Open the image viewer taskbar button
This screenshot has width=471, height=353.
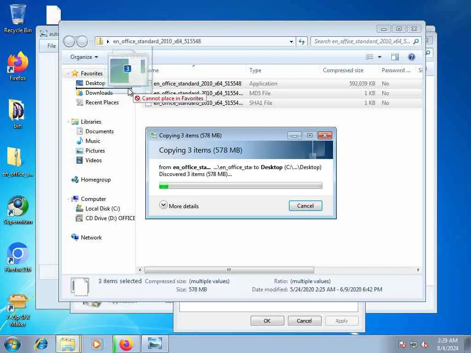point(155,344)
